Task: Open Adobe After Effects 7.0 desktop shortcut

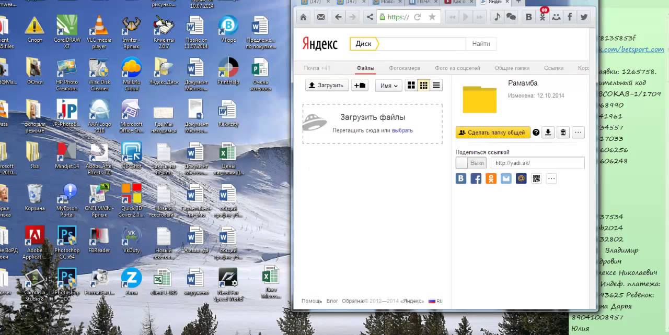Action: (x=99, y=159)
